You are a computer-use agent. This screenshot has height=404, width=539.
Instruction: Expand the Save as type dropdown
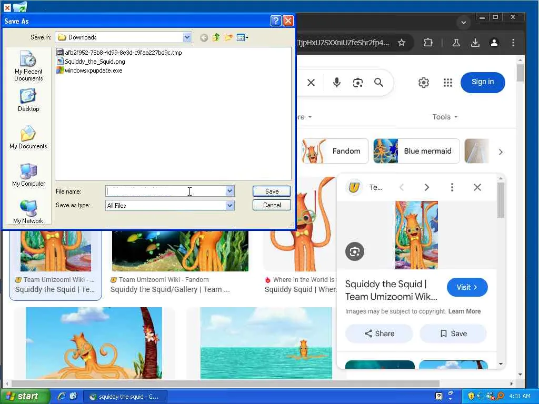click(229, 206)
